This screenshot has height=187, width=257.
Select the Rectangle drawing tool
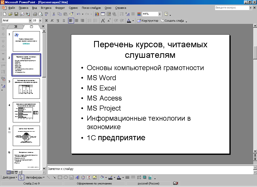(60, 177)
